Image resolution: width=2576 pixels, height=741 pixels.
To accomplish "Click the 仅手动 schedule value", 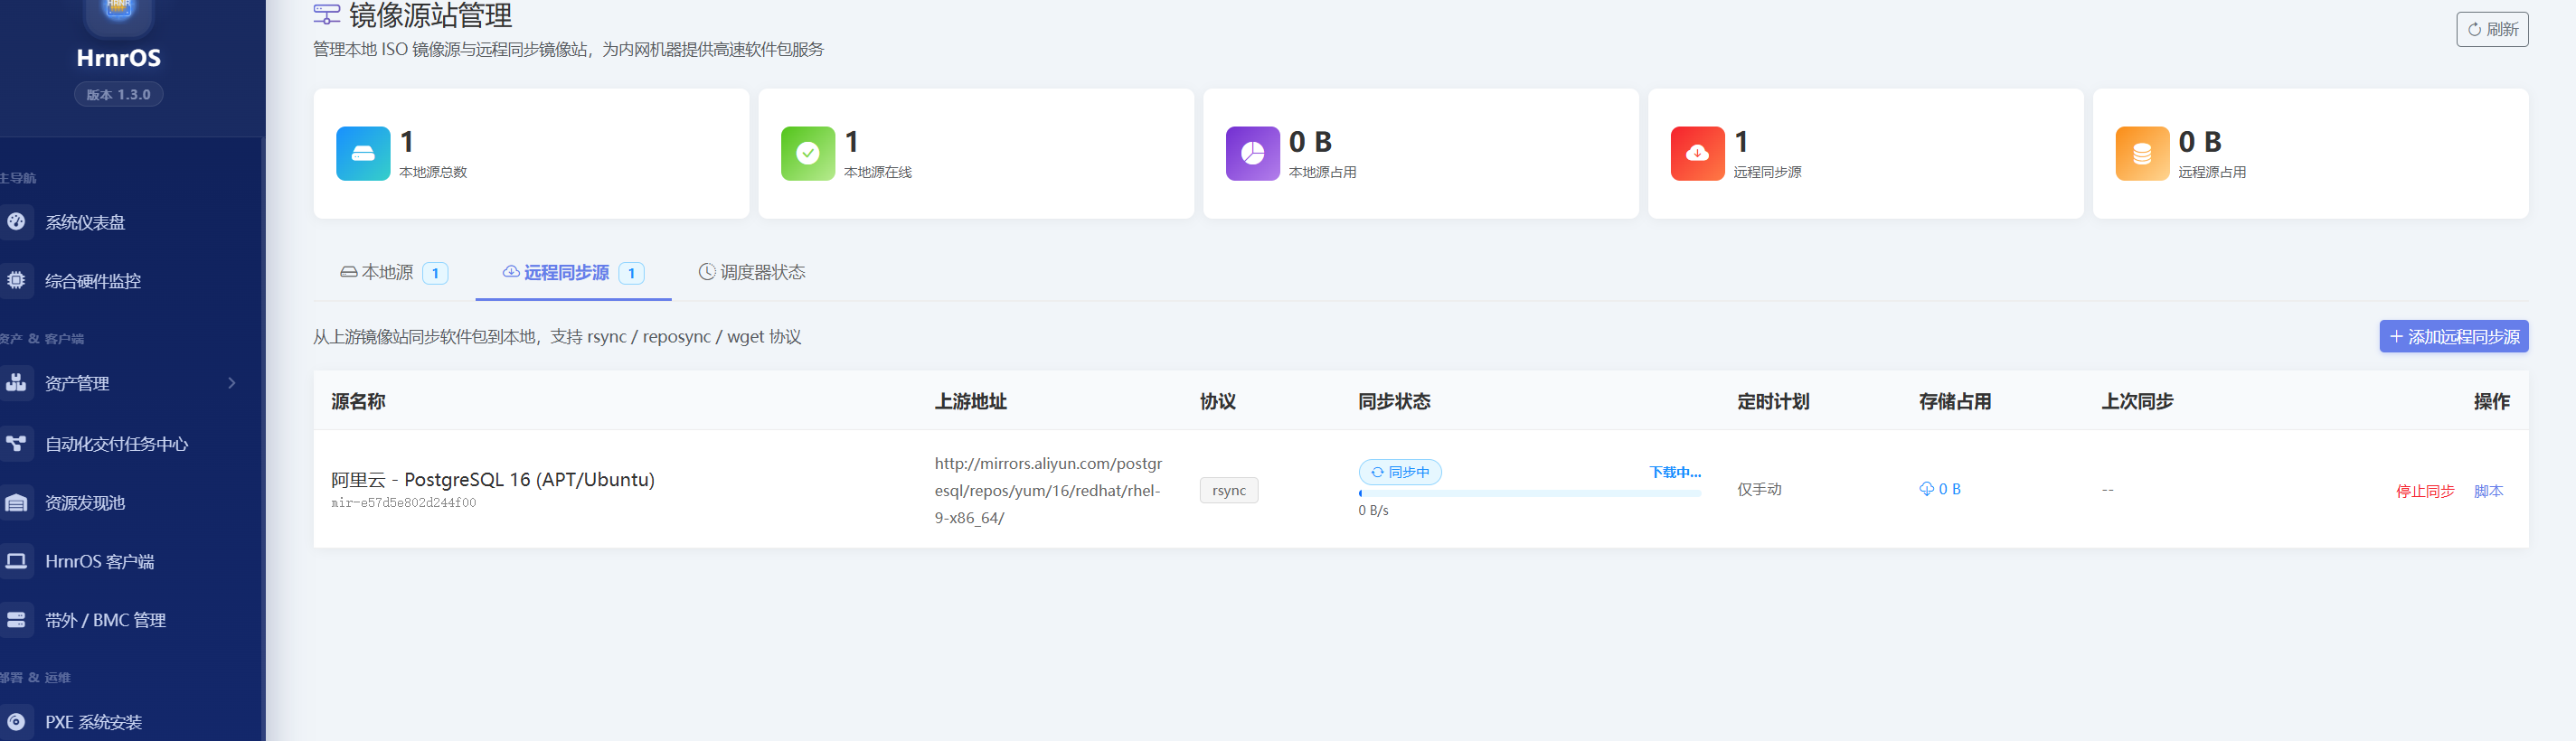I will pyautogui.click(x=1759, y=489).
